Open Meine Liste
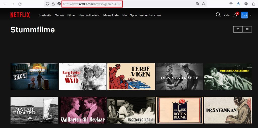Viewport: 258px width, 128px height. click(111, 15)
